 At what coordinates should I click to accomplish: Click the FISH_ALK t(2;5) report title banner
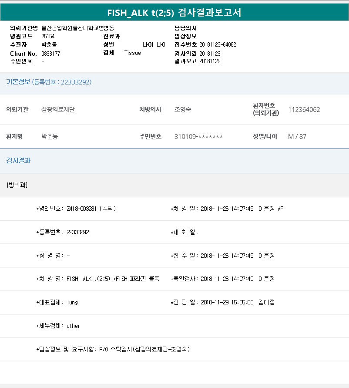pos(174,13)
